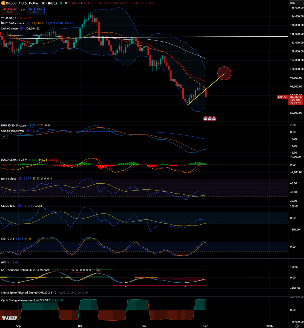304x328 pixels.
Task: Click the second green Squeeze Deluxe triangle marker
Action: (x=185, y=286)
